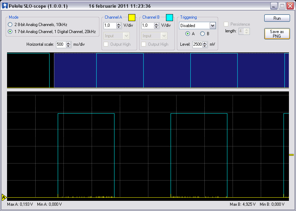
Task: Increase trigger Level value
Action: point(205,43)
